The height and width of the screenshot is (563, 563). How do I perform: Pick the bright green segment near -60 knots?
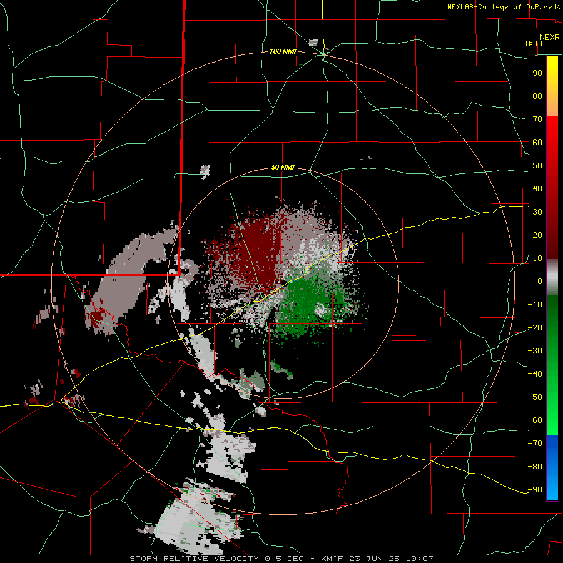[552, 420]
